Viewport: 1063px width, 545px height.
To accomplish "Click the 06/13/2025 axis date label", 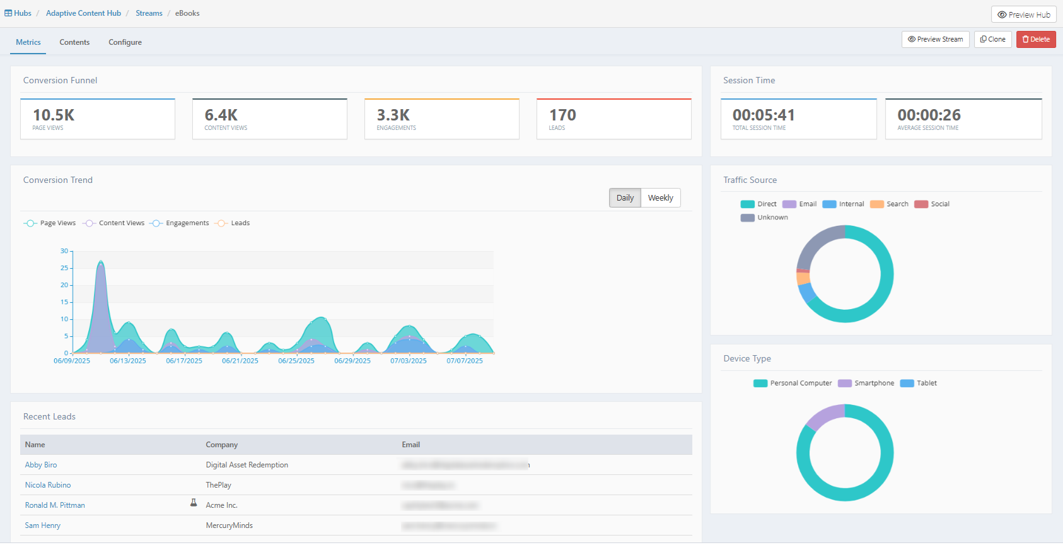I will [x=128, y=361].
